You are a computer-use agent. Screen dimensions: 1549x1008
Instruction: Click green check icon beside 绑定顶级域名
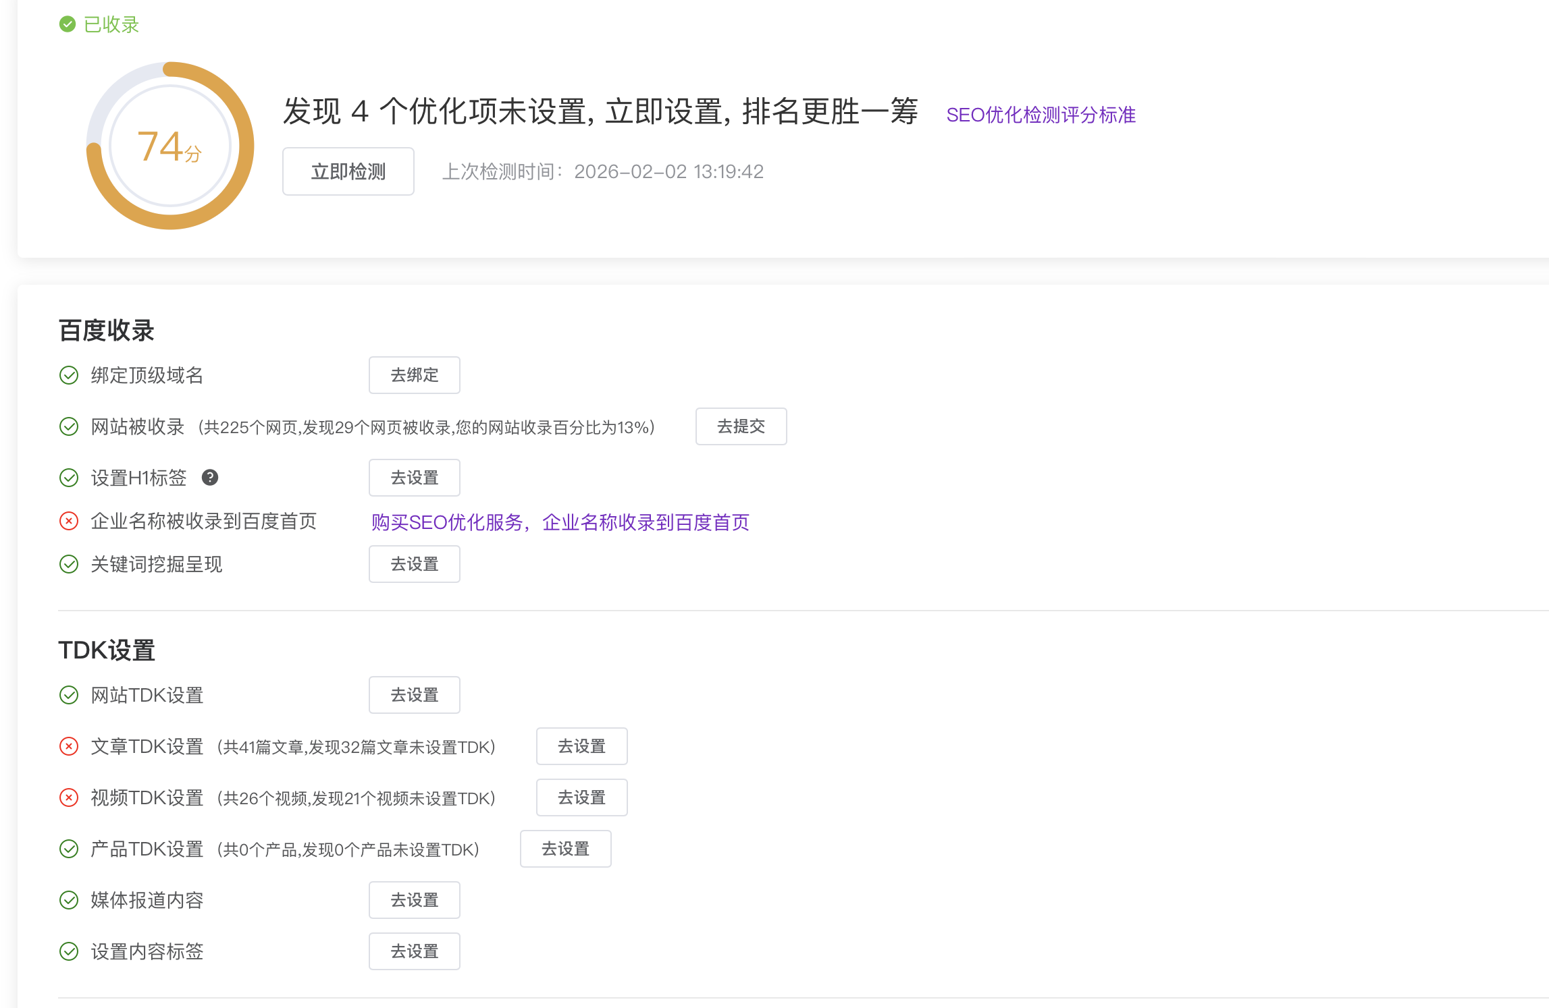pyautogui.click(x=69, y=375)
